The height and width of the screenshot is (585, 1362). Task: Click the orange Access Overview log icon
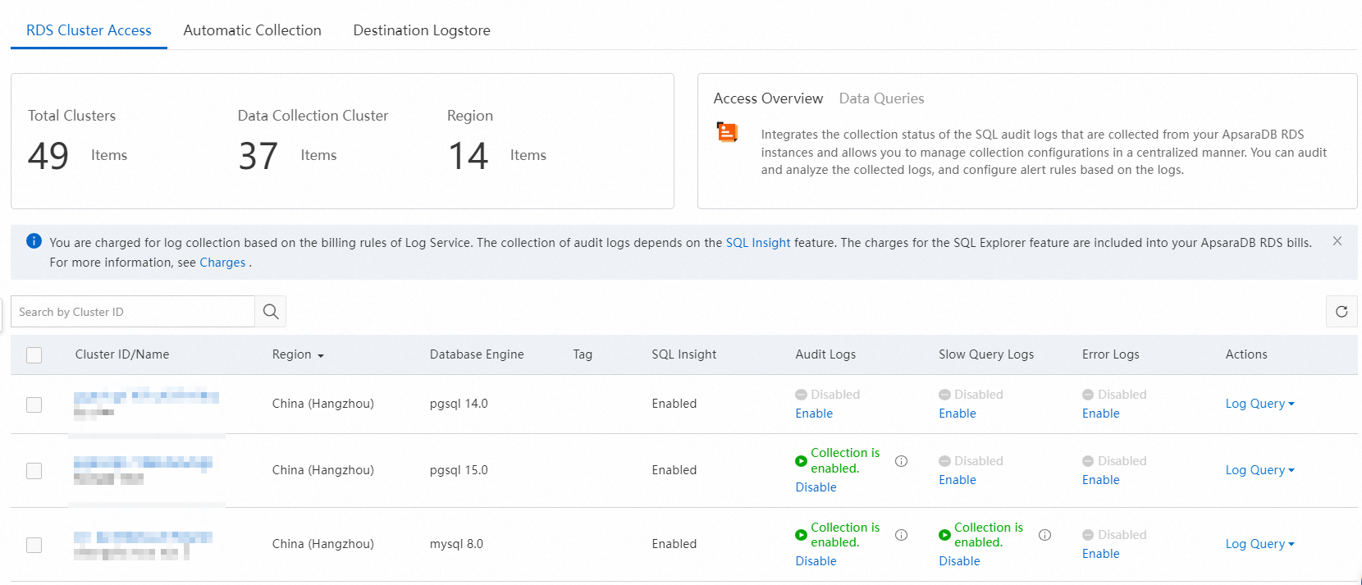tap(727, 132)
